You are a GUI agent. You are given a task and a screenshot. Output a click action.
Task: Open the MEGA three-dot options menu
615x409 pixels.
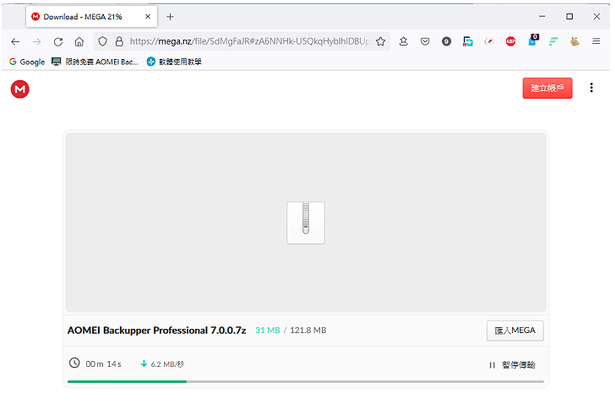(x=591, y=88)
